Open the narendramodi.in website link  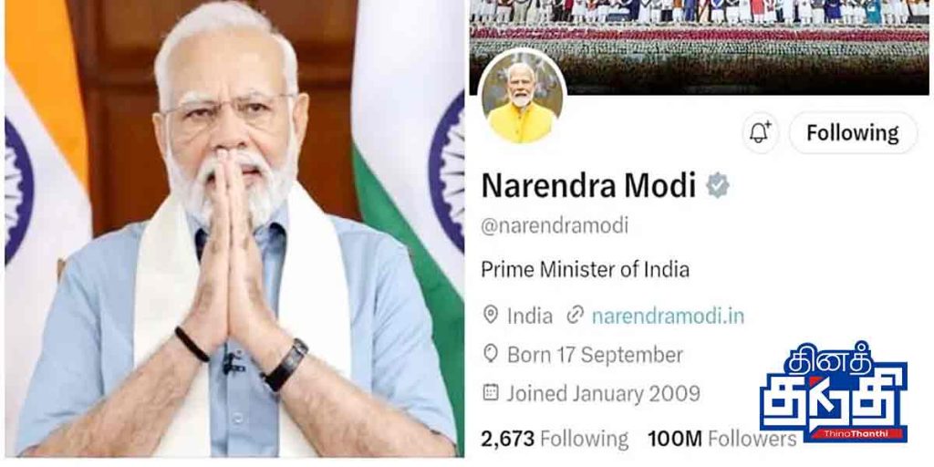pos(668,316)
